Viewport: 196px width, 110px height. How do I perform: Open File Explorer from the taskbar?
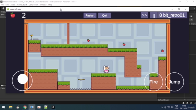(11, 107)
